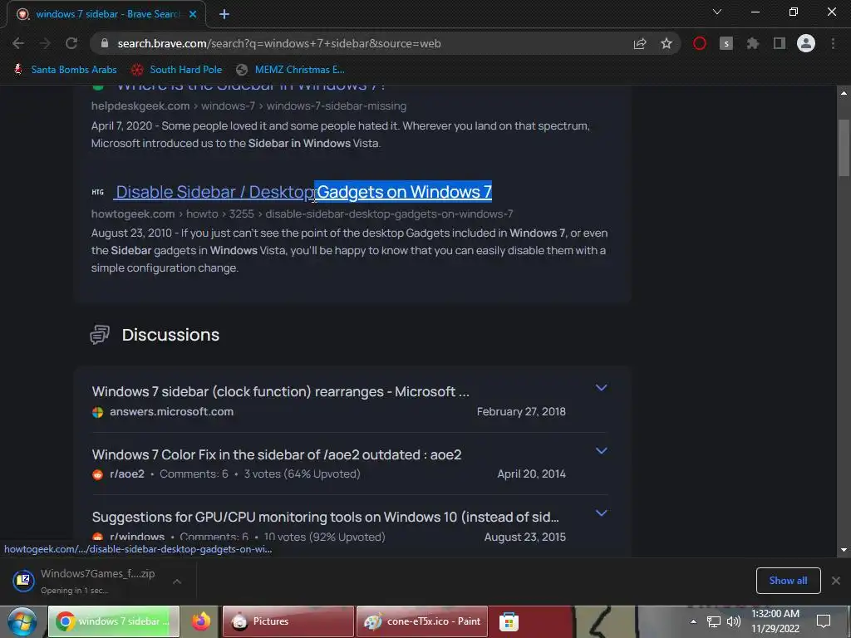The image size is (851, 638).
Task: Click the scrollbar up arrow
Action: coord(844,93)
